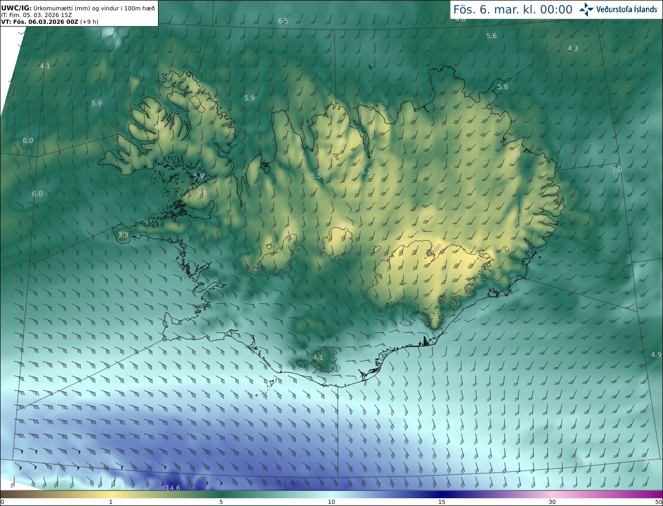Click the 4.1 value on the southern glacier
Viewport: 663px width, 506px height.
pyautogui.click(x=318, y=358)
